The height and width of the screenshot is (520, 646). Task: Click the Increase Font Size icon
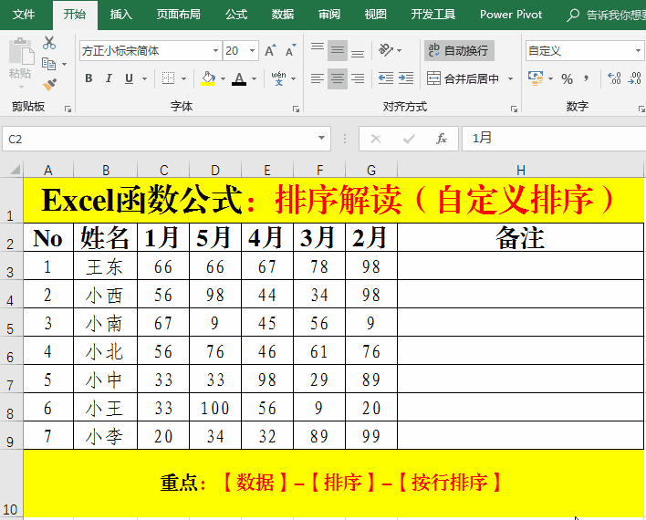[x=271, y=51]
